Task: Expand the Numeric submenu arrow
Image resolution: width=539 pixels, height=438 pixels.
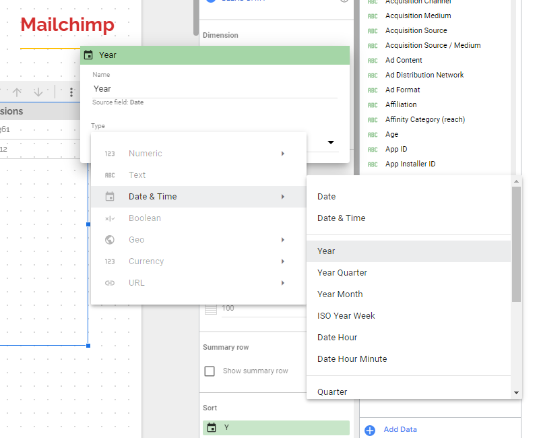Action: (x=283, y=154)
